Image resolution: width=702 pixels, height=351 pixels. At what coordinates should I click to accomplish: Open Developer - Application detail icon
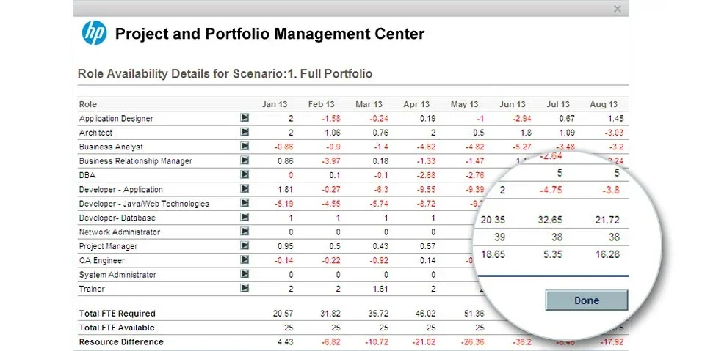(x=245, y=189)
